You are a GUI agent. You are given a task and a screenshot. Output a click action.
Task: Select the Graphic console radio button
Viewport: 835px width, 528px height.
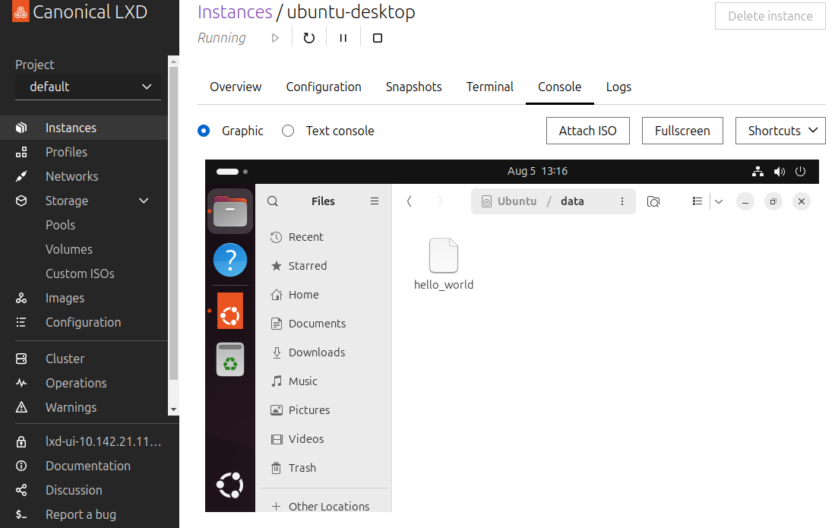coord(204,131)
